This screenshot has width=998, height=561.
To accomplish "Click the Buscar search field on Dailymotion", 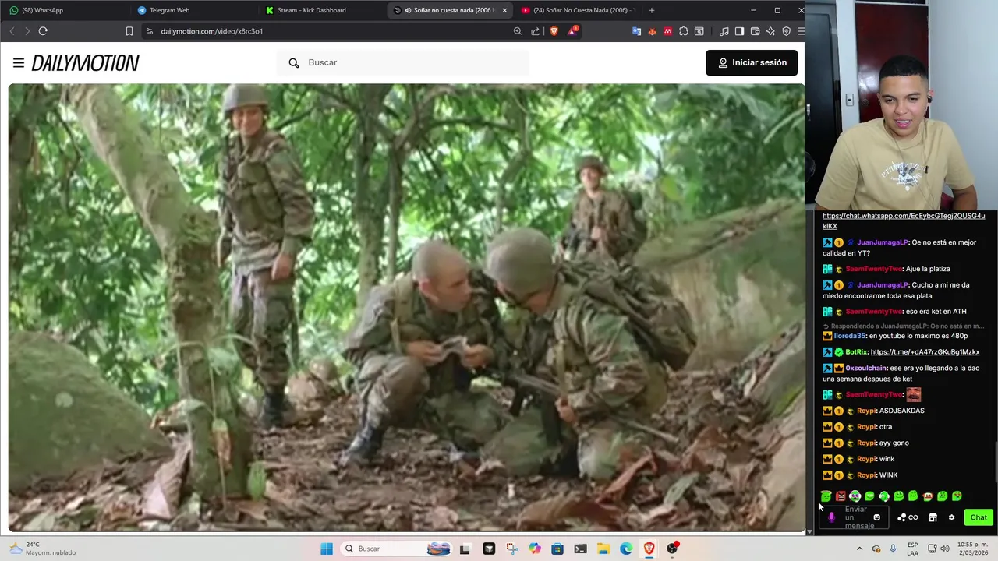I will point(402,62).
